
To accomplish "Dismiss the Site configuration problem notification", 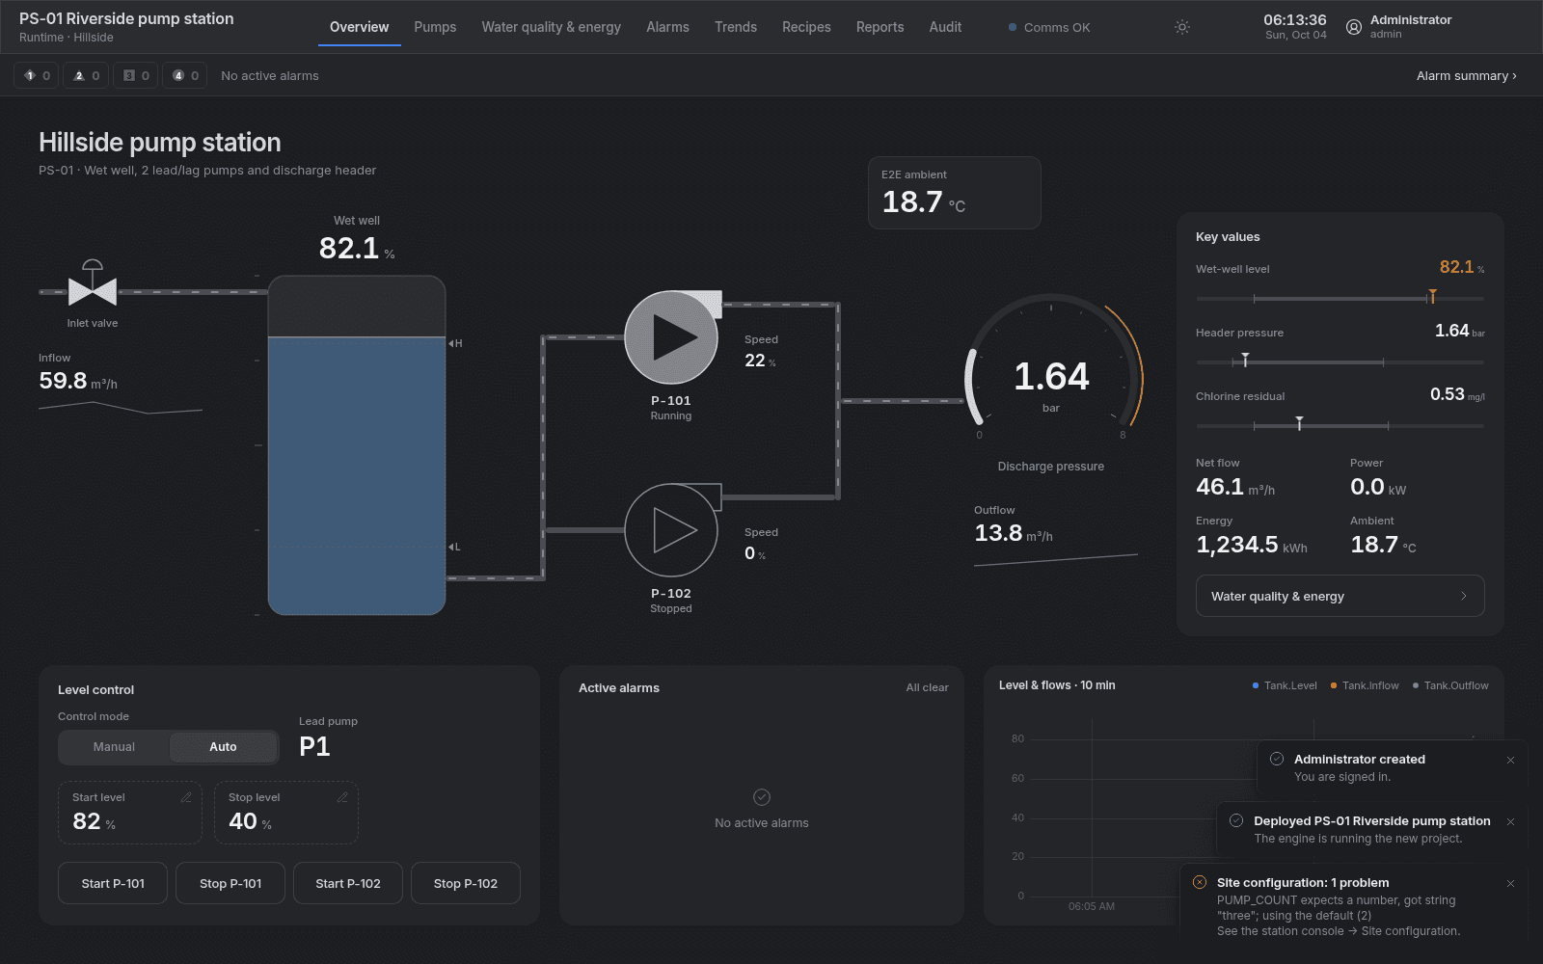I will coord(1510,883).
